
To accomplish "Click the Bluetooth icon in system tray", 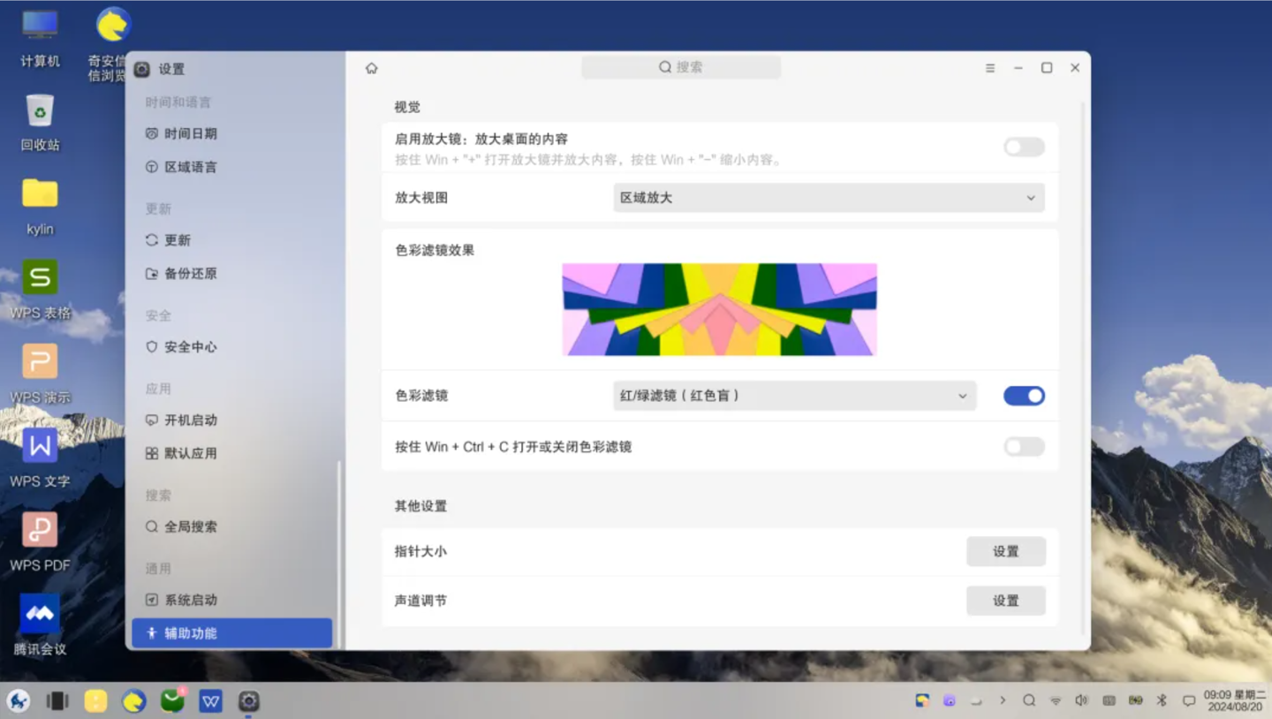I will point(1162,700).
